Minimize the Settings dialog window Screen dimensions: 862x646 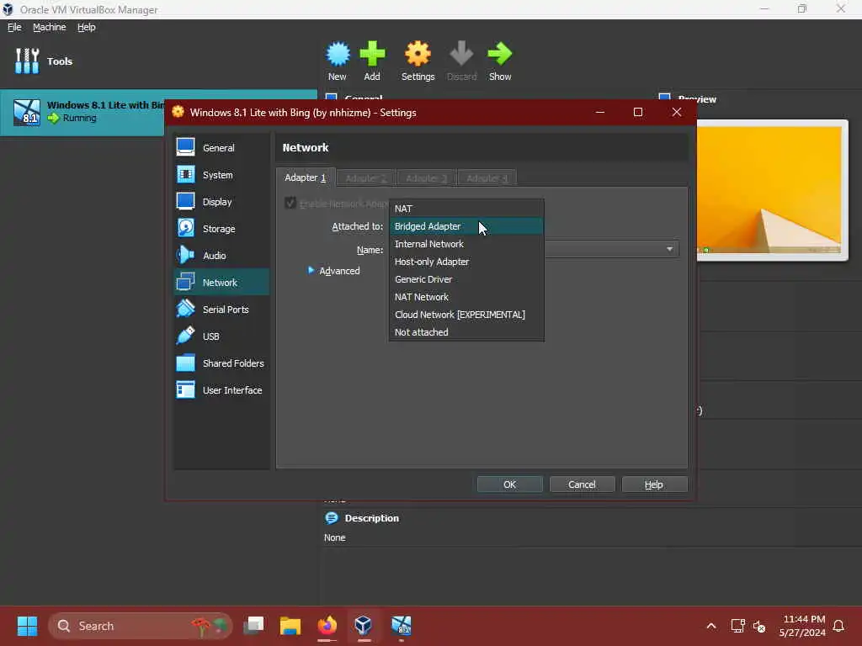click(600, 112)
